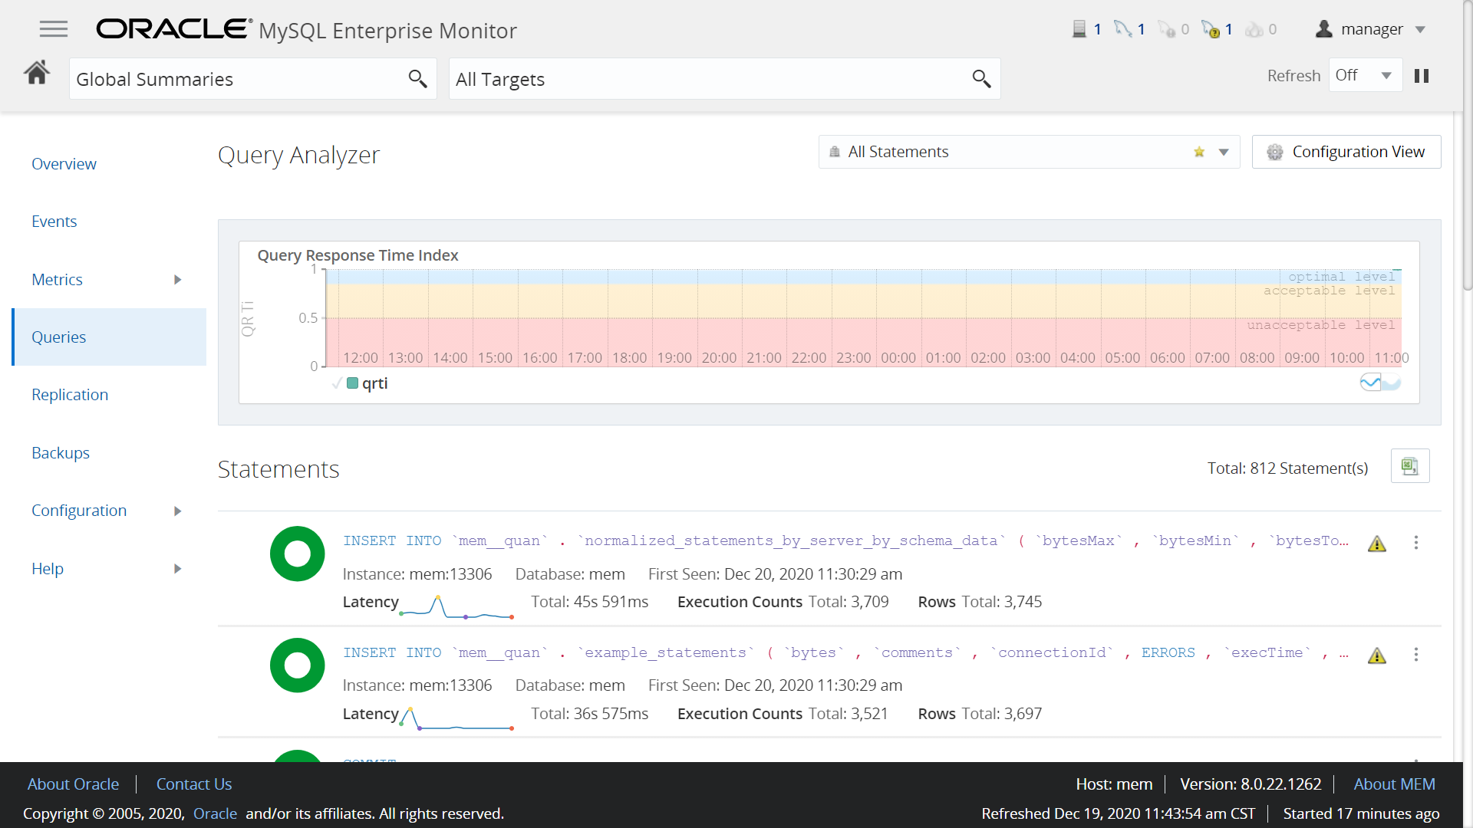This screenshot has height=828, width=1473.
Task: Open kebab menu for example_statements query
Action: click(1416, 654)
